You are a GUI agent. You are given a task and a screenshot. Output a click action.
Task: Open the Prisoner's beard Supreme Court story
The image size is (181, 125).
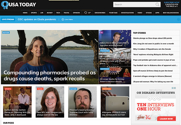point(82,102)
